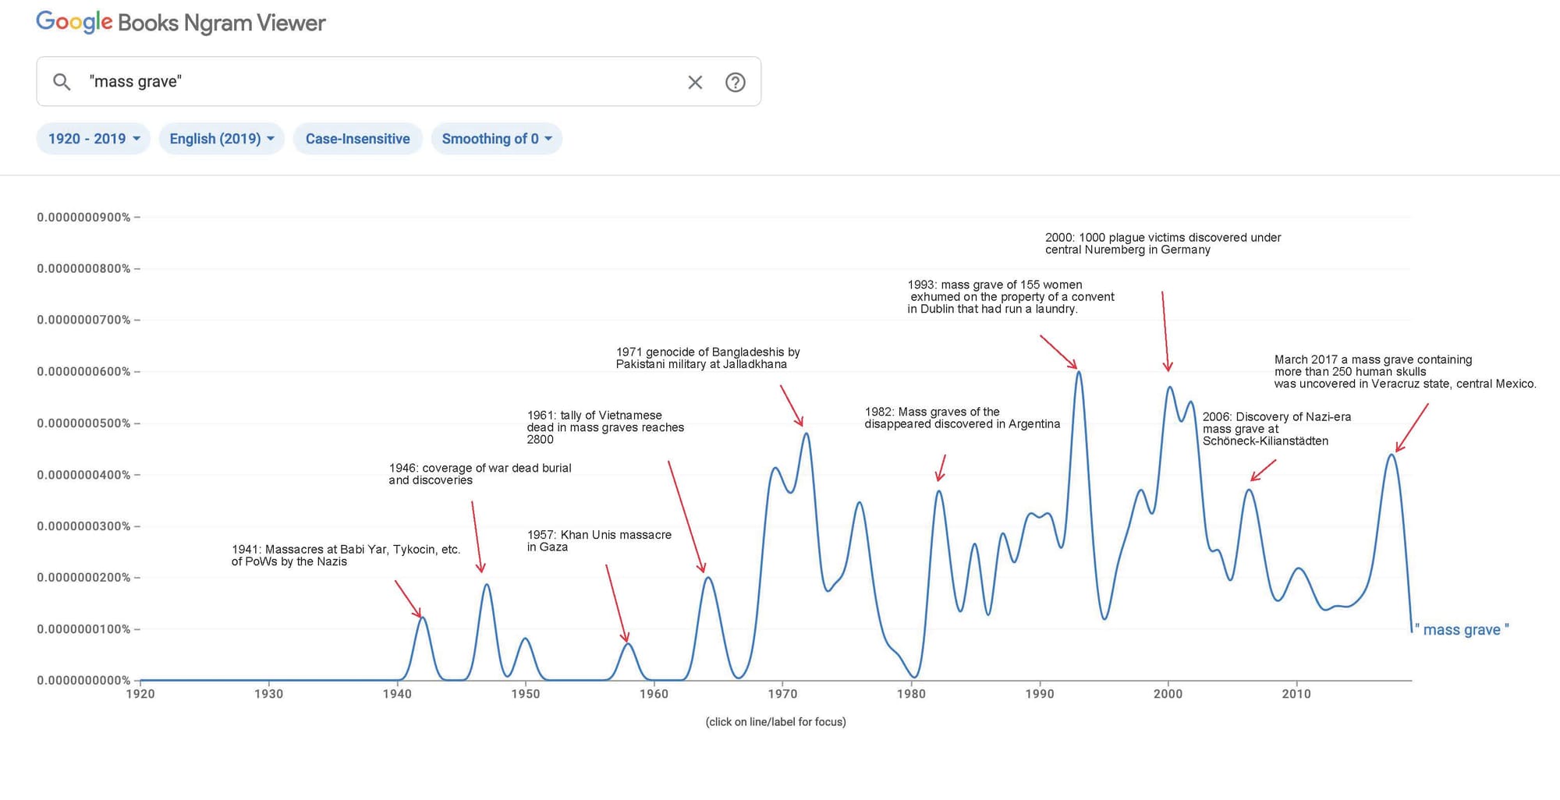Click the x-axis label 2000
Viewport: 1560px width, 800px height.
click(x=1168, y=694)
